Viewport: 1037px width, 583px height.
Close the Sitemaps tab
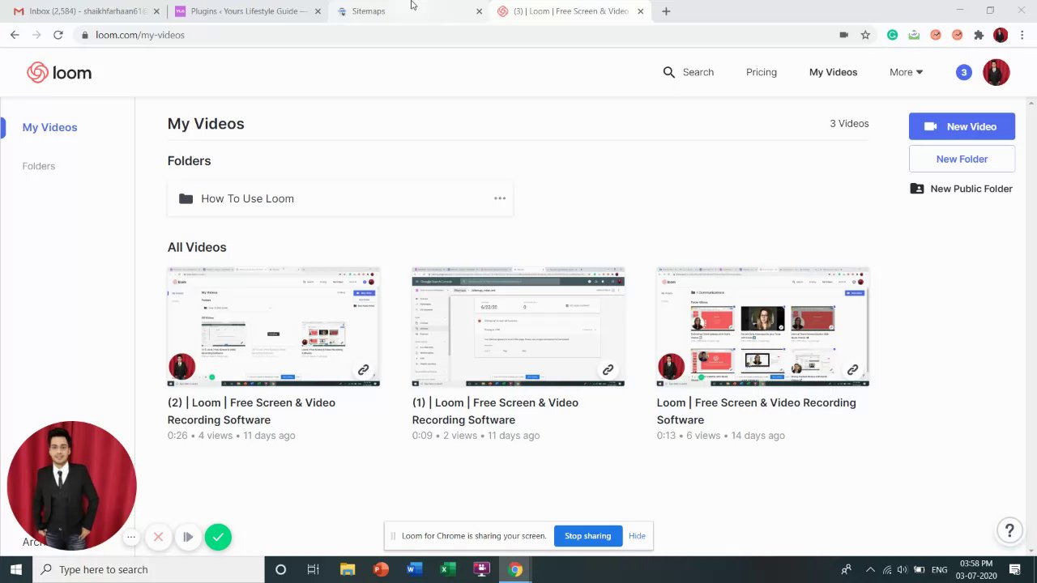point(479,11)
